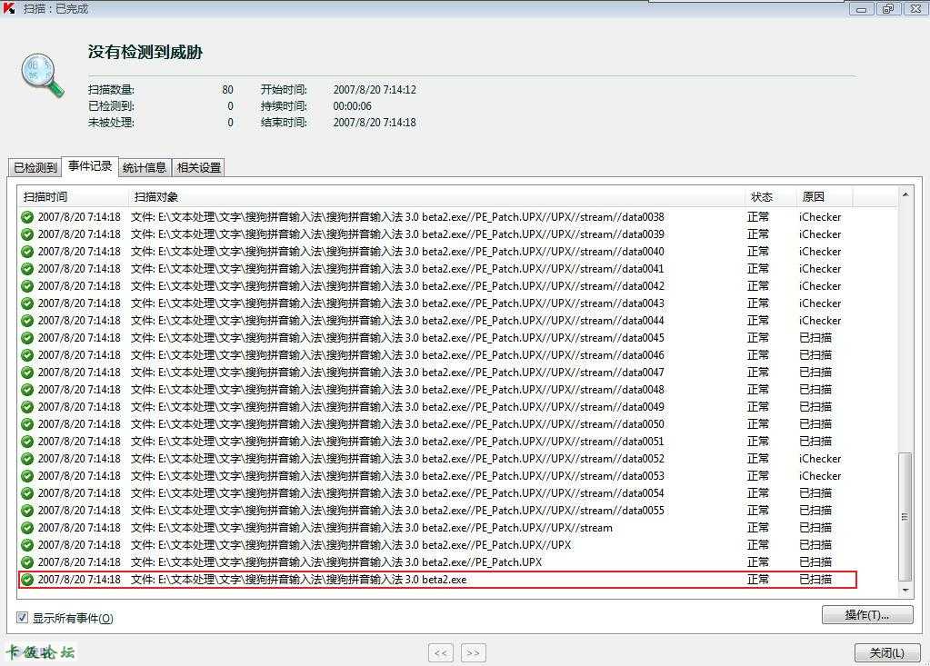Screen dimensions: 930x666
Task: Click green status icon of data0039 row
Action: click(27, 234)
